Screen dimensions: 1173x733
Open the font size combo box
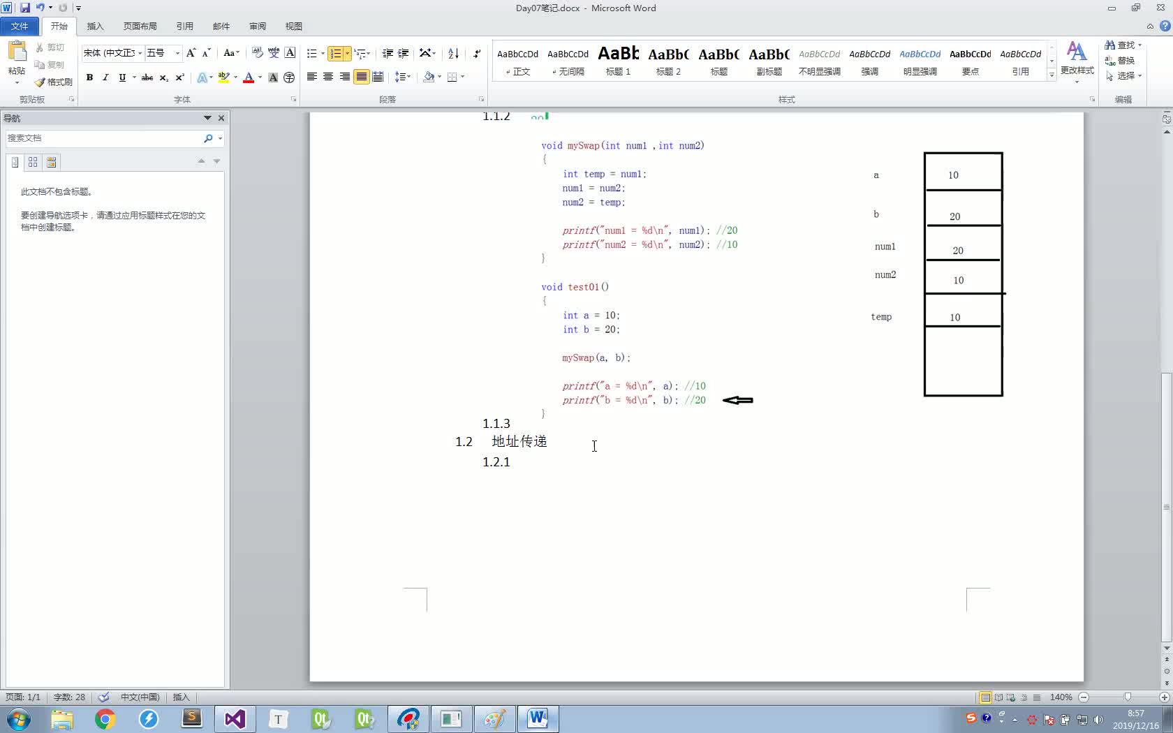point(163,53)
